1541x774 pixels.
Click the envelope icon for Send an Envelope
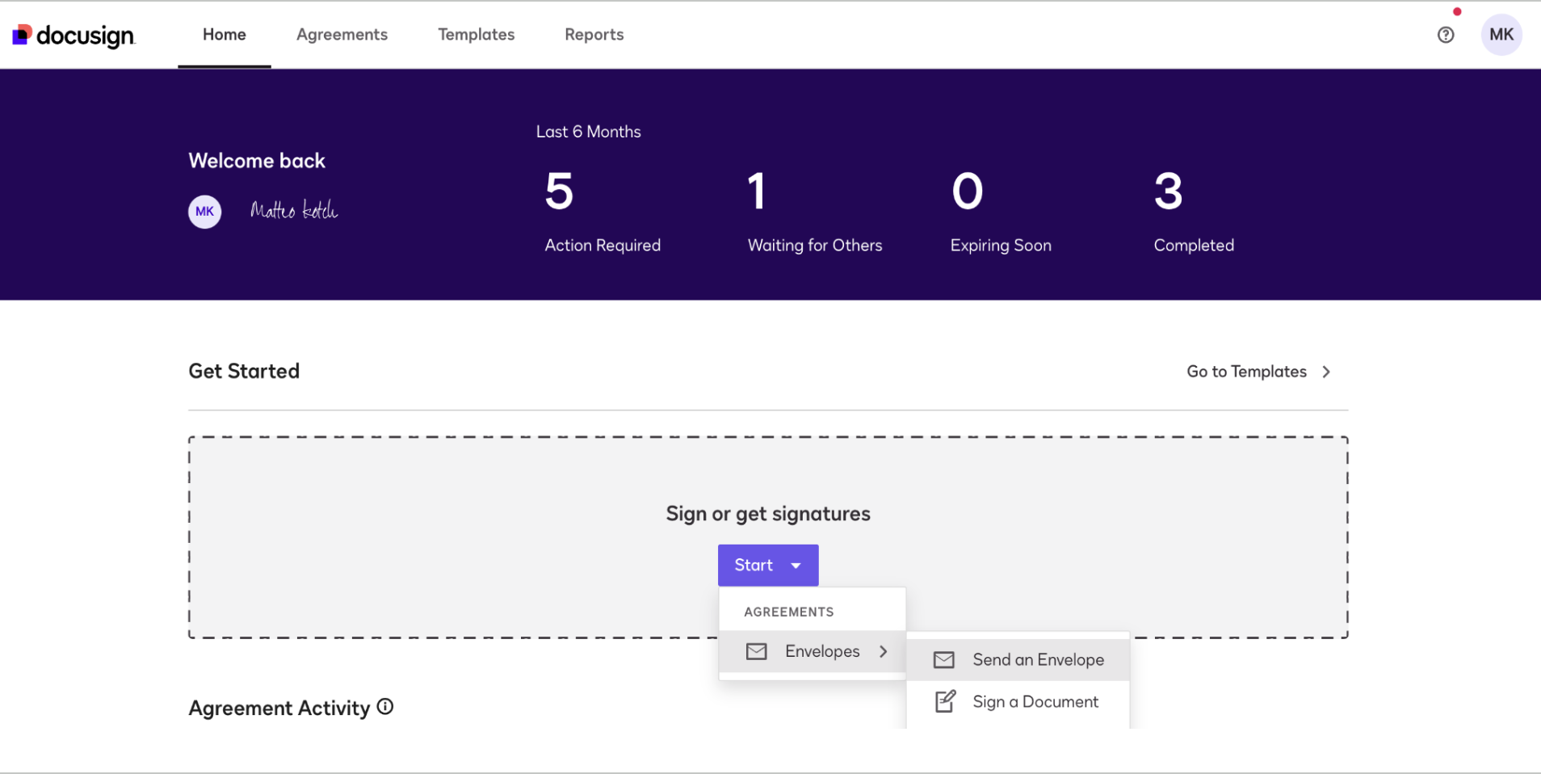(944, 660)
